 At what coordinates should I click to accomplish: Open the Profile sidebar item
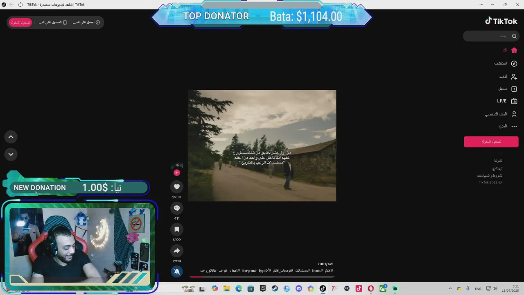[501, 114]
